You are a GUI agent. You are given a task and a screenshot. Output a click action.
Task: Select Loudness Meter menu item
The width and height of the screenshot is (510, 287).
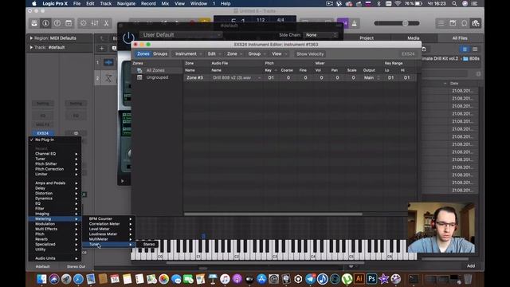tap(109, 234)
